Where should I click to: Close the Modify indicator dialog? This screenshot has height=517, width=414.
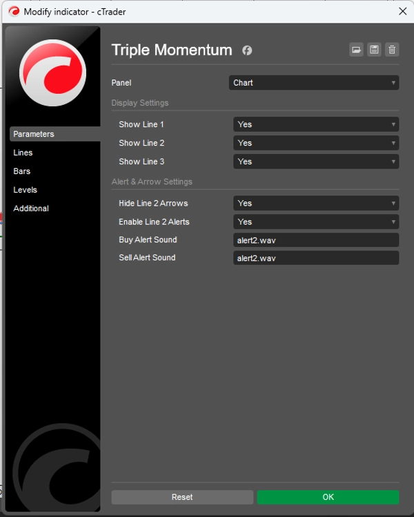402,12
